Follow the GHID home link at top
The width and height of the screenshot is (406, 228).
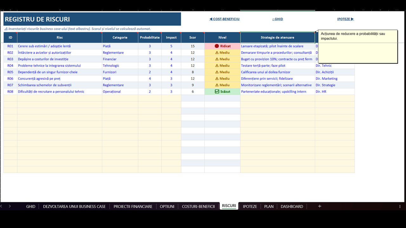278,19
